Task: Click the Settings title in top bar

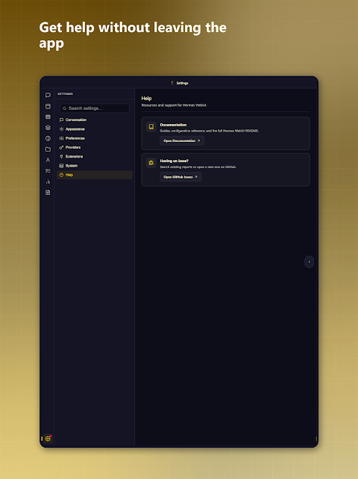Action: coord(182,83)
